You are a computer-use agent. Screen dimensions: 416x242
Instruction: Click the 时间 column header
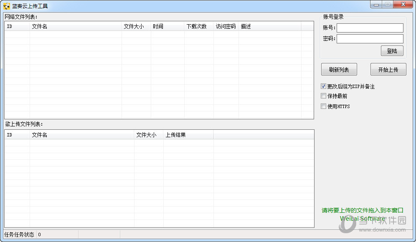(x=167, y=26)
